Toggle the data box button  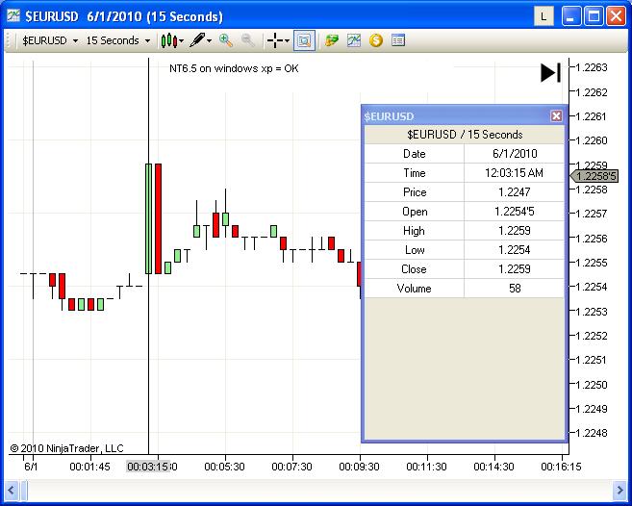coord(304,40)
